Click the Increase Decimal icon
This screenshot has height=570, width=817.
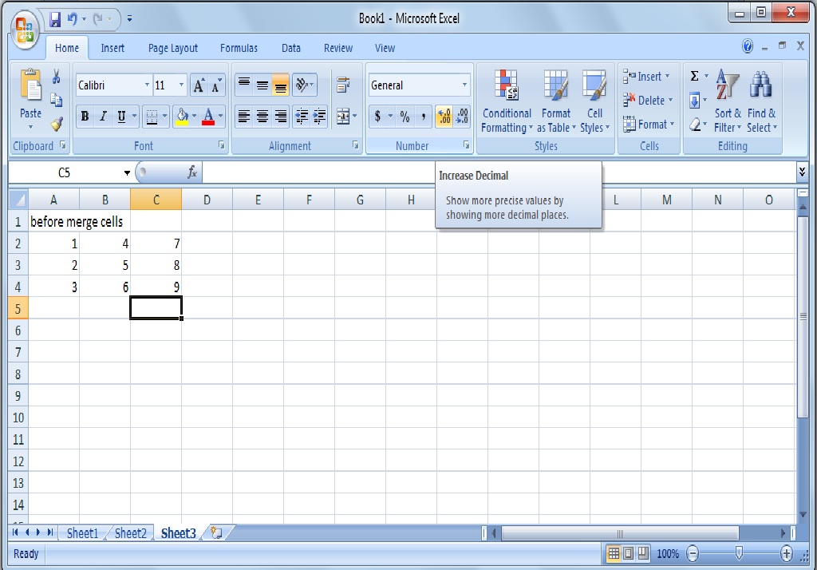tap(444, 116)
